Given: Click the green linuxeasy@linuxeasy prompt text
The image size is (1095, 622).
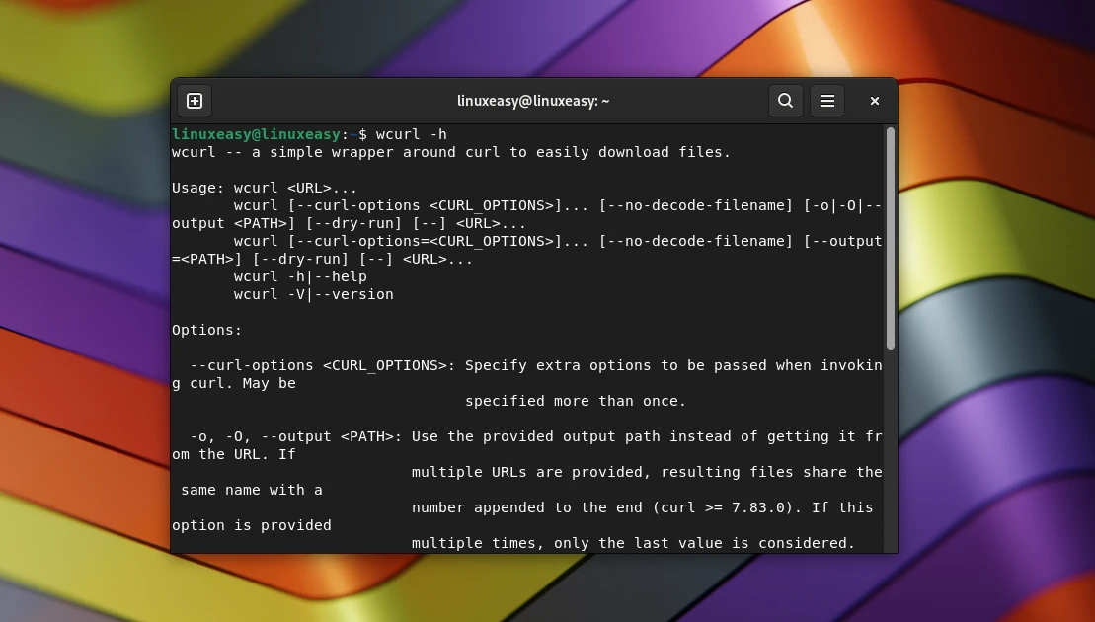Looking at the screenshot, I should pyautogui.click(x=256, y=134).
